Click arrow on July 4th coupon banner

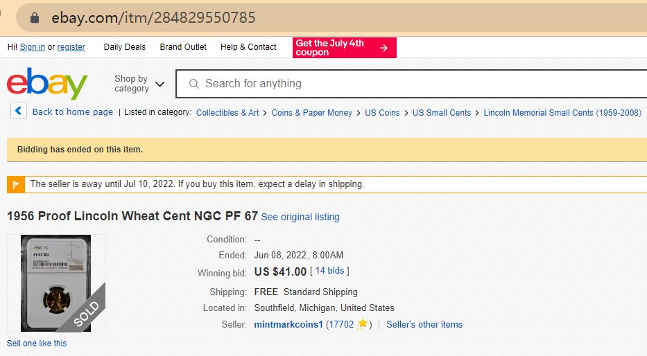click(x=383, y=48)
